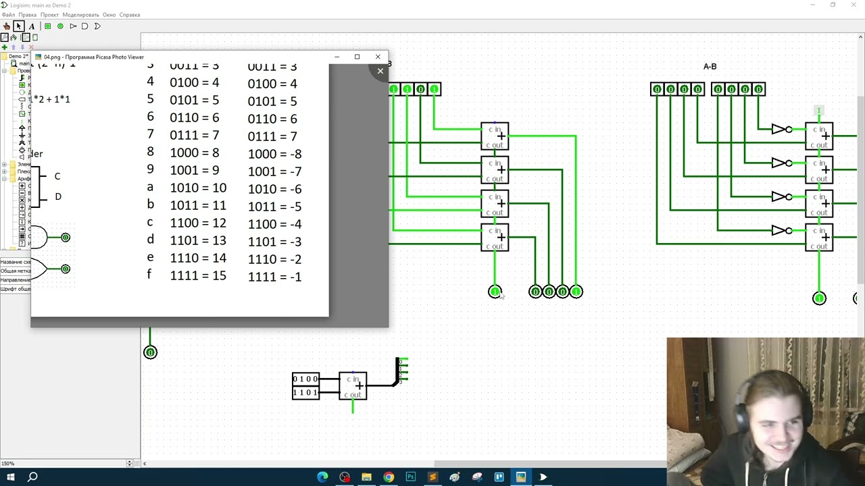
Task: Open the Проект menu
Action: pos(49,15)
